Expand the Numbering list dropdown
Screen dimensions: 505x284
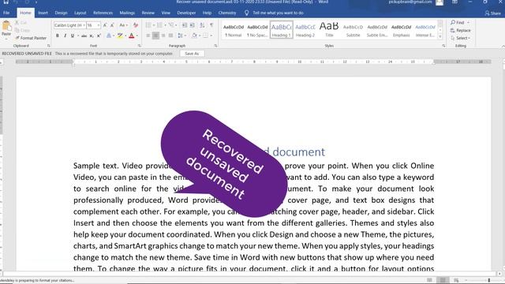point(165,25)
